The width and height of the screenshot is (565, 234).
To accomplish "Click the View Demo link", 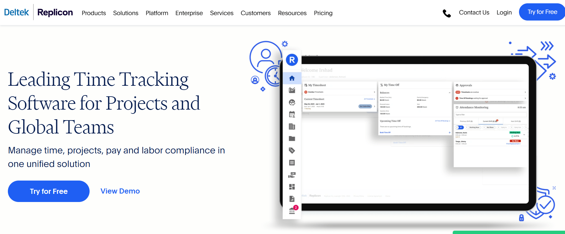I will (x=120, y=191).
